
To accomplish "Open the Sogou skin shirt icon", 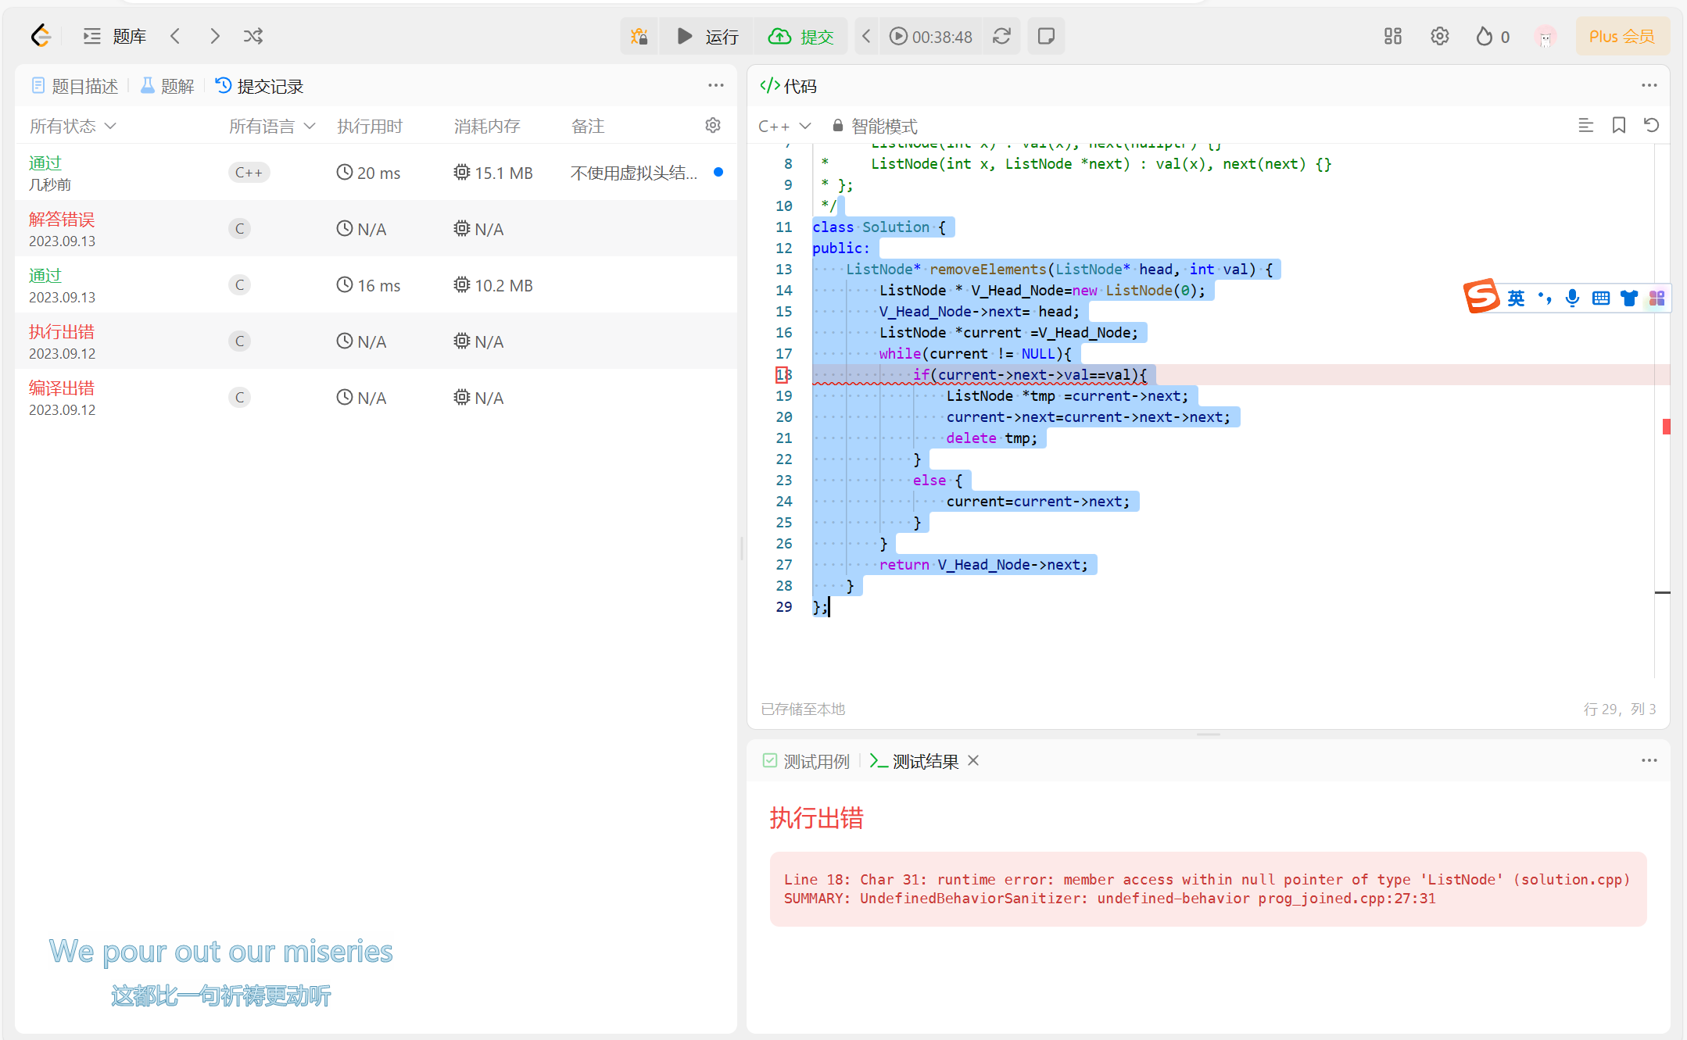I will click(x=1629, y=298).
